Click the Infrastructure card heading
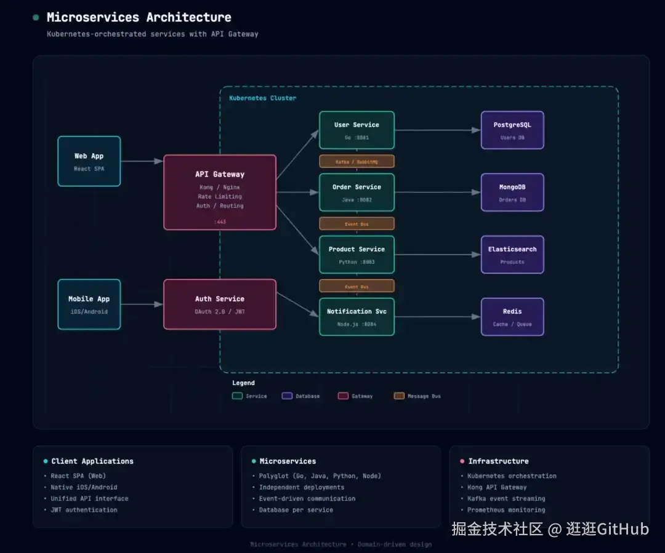Image resolution: width=665 pixels, height=553 pixels. point(498,461)
